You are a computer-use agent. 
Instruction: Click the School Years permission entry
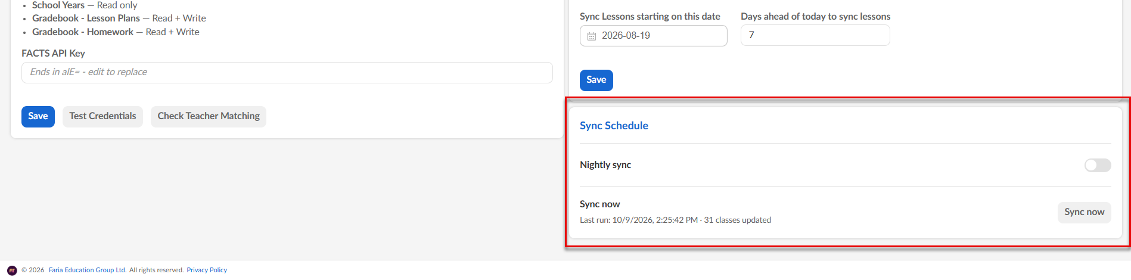pos(85,5)
